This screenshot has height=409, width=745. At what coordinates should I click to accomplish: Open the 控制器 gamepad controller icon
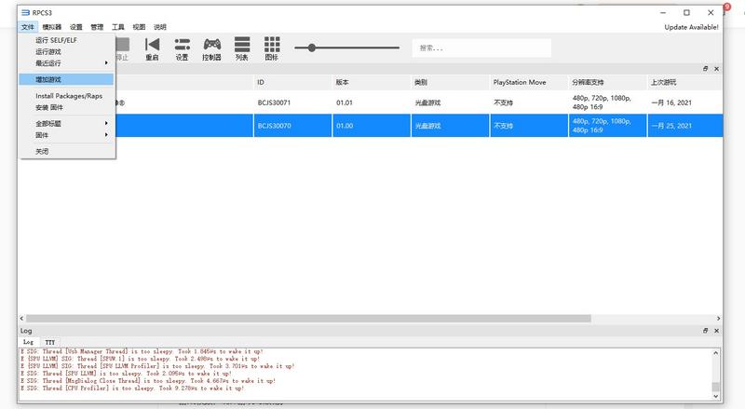(x=212, y=49)
